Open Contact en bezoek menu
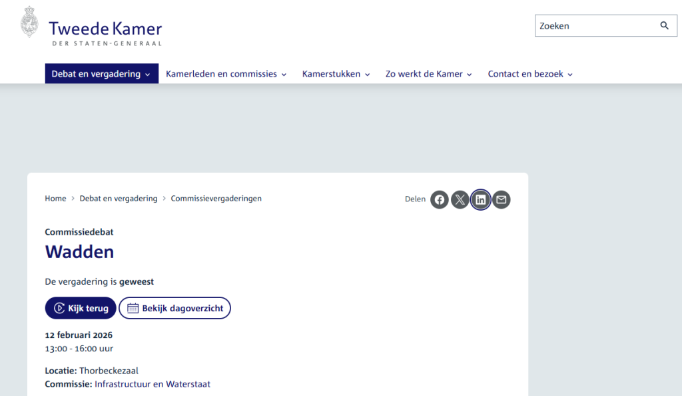This screenshot has width=682, height=396. point(530,74)
